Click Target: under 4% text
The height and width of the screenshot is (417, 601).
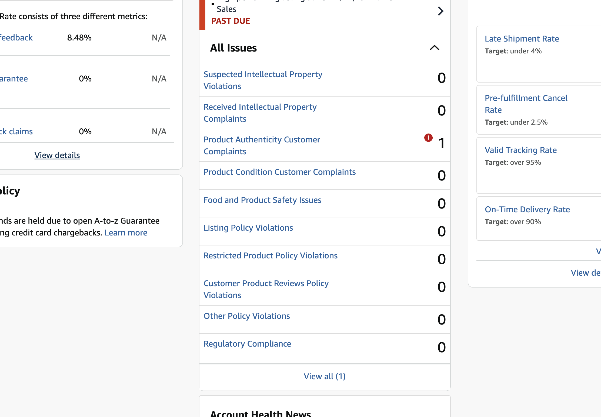click(513, 51)
